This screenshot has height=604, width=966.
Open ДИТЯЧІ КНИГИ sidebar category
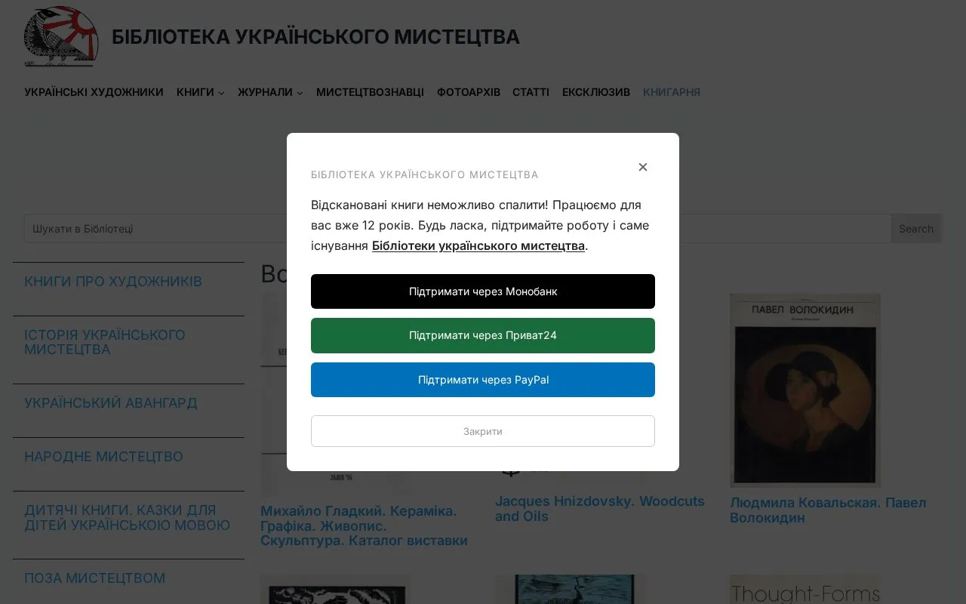(x=128, y=518)
